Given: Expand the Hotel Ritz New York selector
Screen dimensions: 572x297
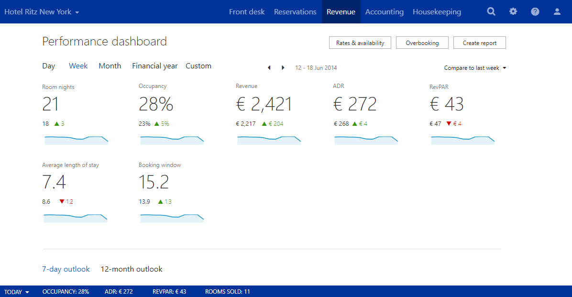Looking at the screenshot, I should 42,11.
